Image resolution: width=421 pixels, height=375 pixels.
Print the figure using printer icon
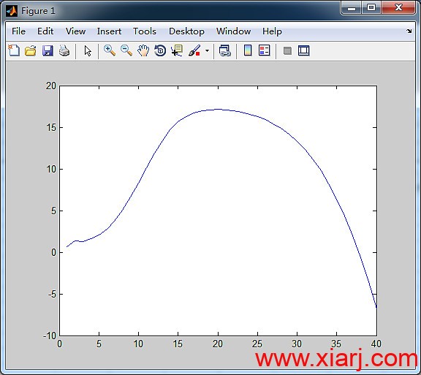(64, 50)
